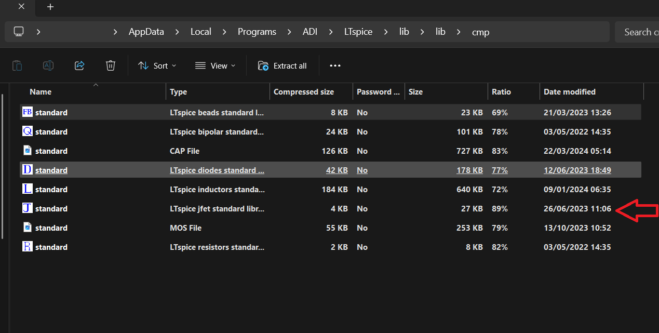
Task: Select 'LTspice resistors standar...' type cell
Action: point(217,247)
